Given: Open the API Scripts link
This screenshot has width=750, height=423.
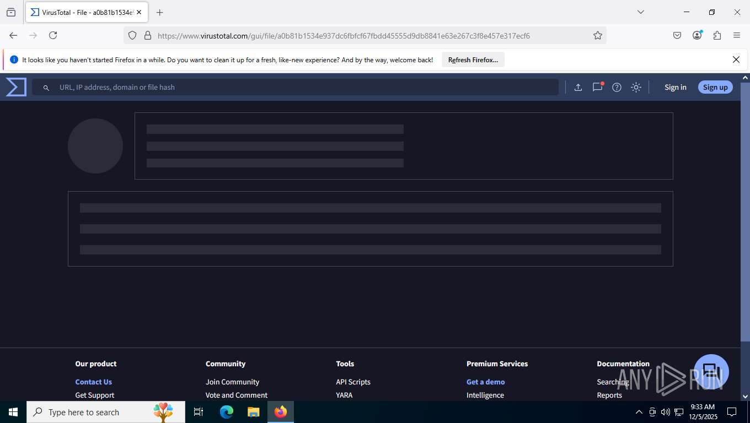Looking at the screenshot, I should click(353, 382).
